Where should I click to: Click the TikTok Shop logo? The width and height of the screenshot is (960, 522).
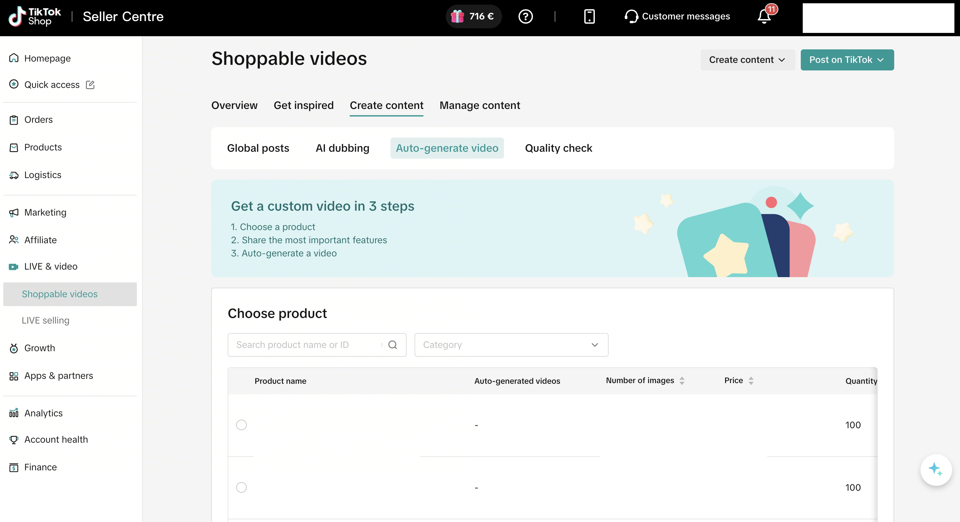(35, 16)
